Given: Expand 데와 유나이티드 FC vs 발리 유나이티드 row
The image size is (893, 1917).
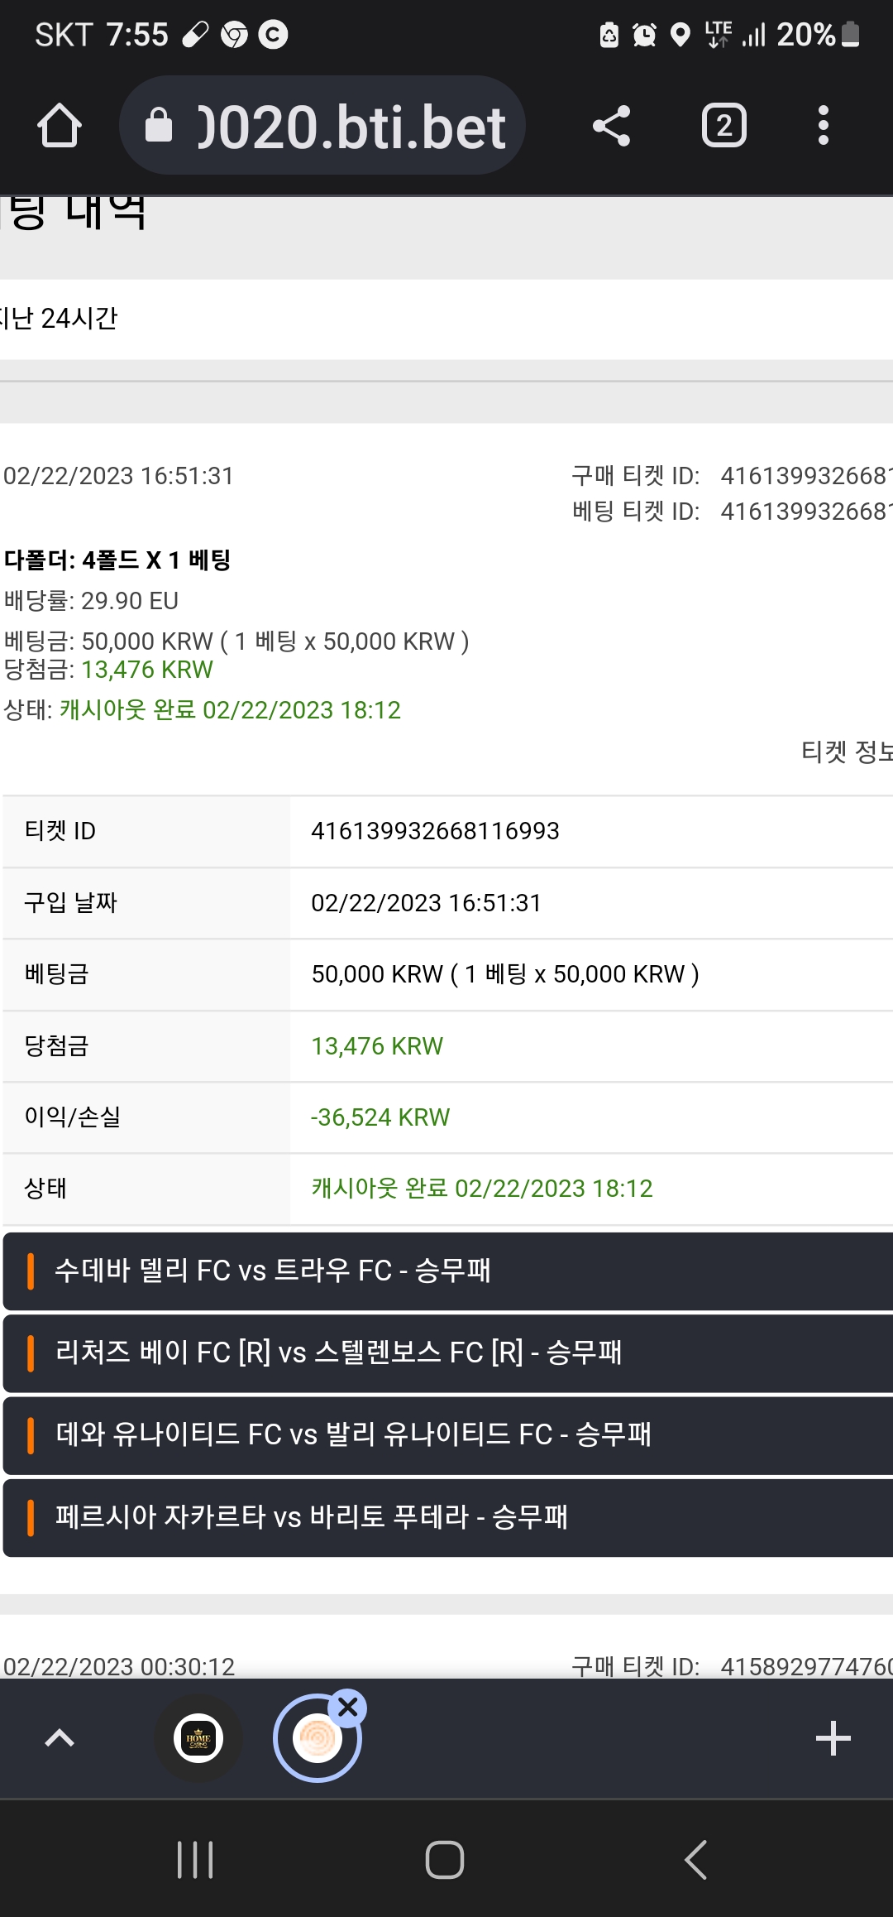Looking at the screenshot, I should click(448, 1434).
